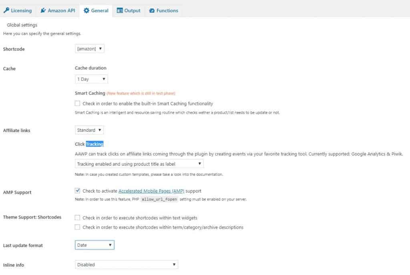The image size is (410, 275).
Task: Uncheck the AMP support checkbox
Action: click(x=77, y=191)
